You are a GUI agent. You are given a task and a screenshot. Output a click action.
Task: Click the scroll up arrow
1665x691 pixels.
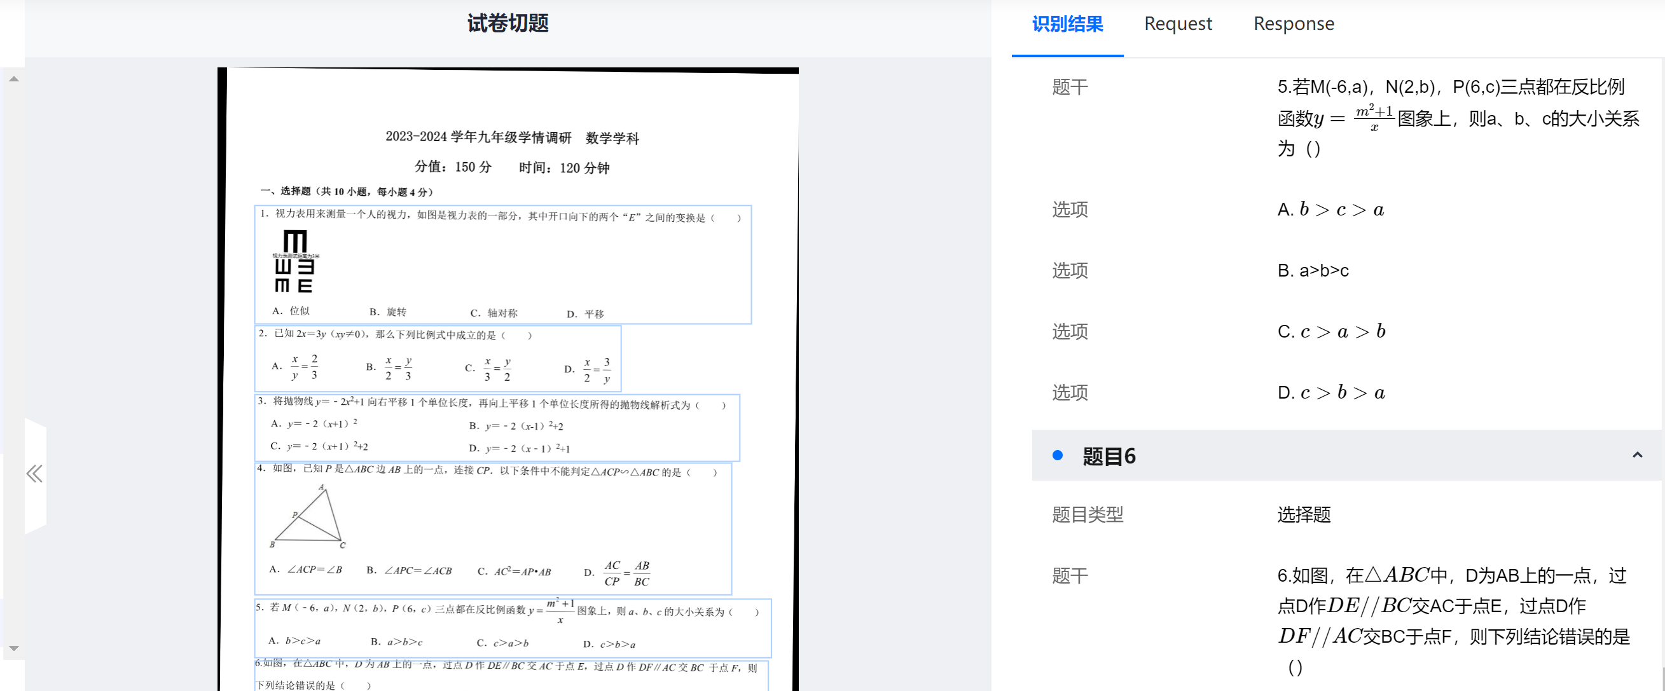coord(13,79)
